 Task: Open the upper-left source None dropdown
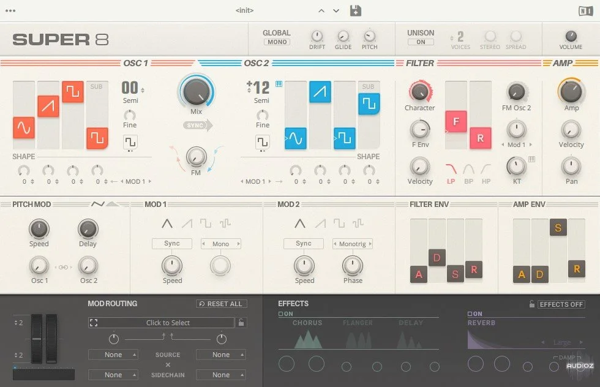tap(113, 355)
